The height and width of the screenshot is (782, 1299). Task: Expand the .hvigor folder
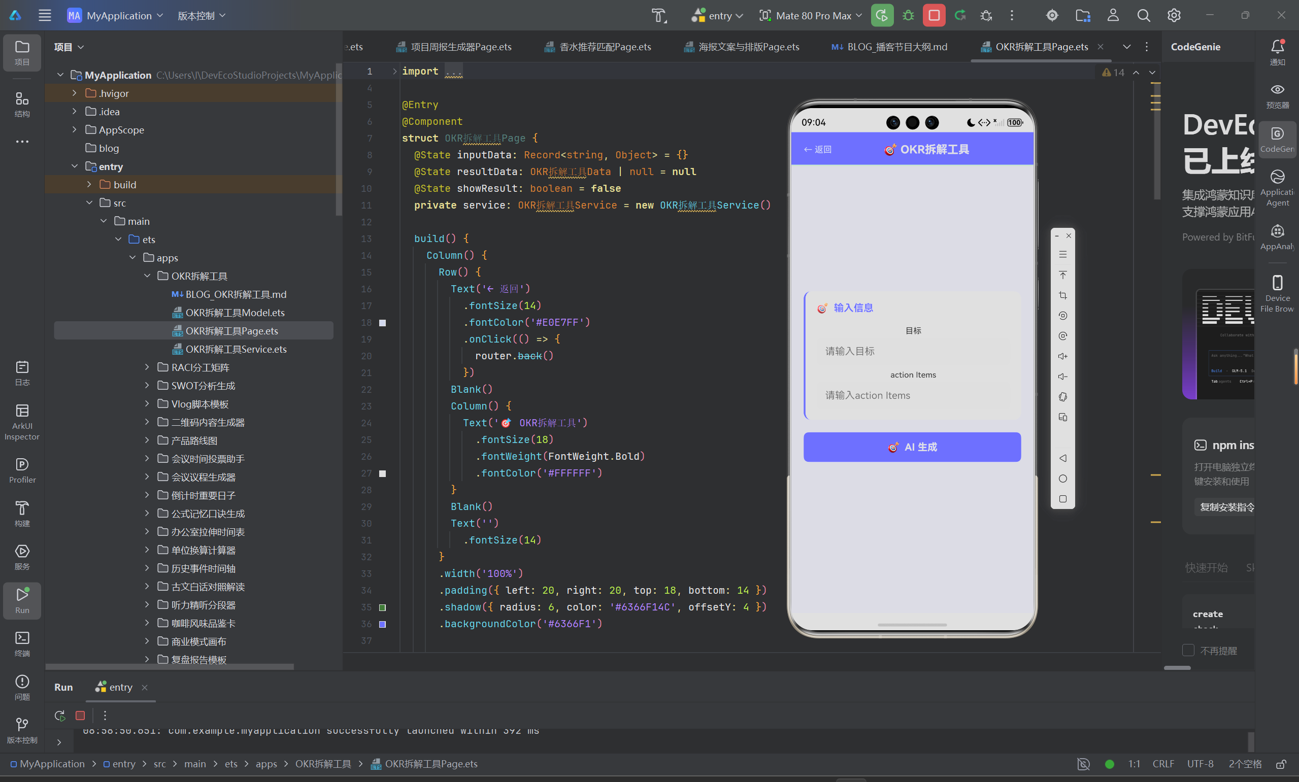coord(74,93)
